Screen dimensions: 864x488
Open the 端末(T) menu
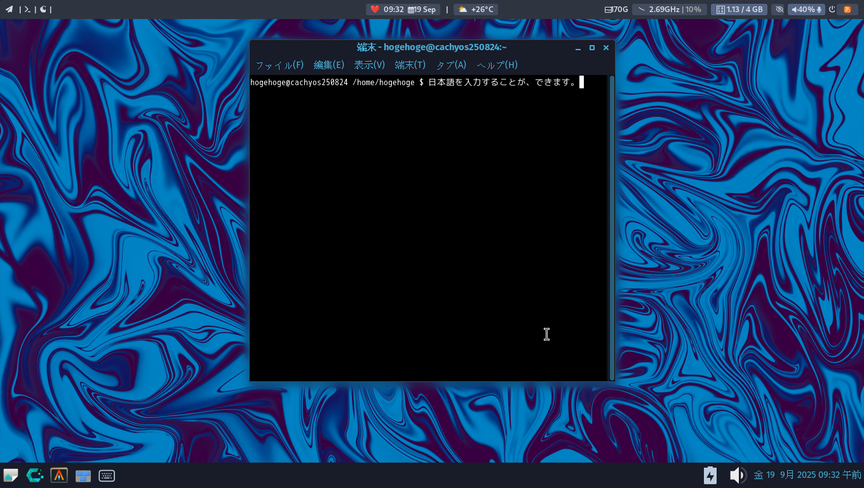(410, 65)
